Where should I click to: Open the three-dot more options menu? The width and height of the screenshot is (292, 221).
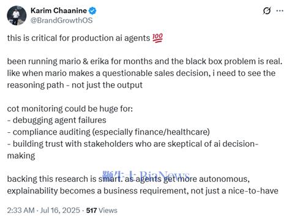coord(280,10)
